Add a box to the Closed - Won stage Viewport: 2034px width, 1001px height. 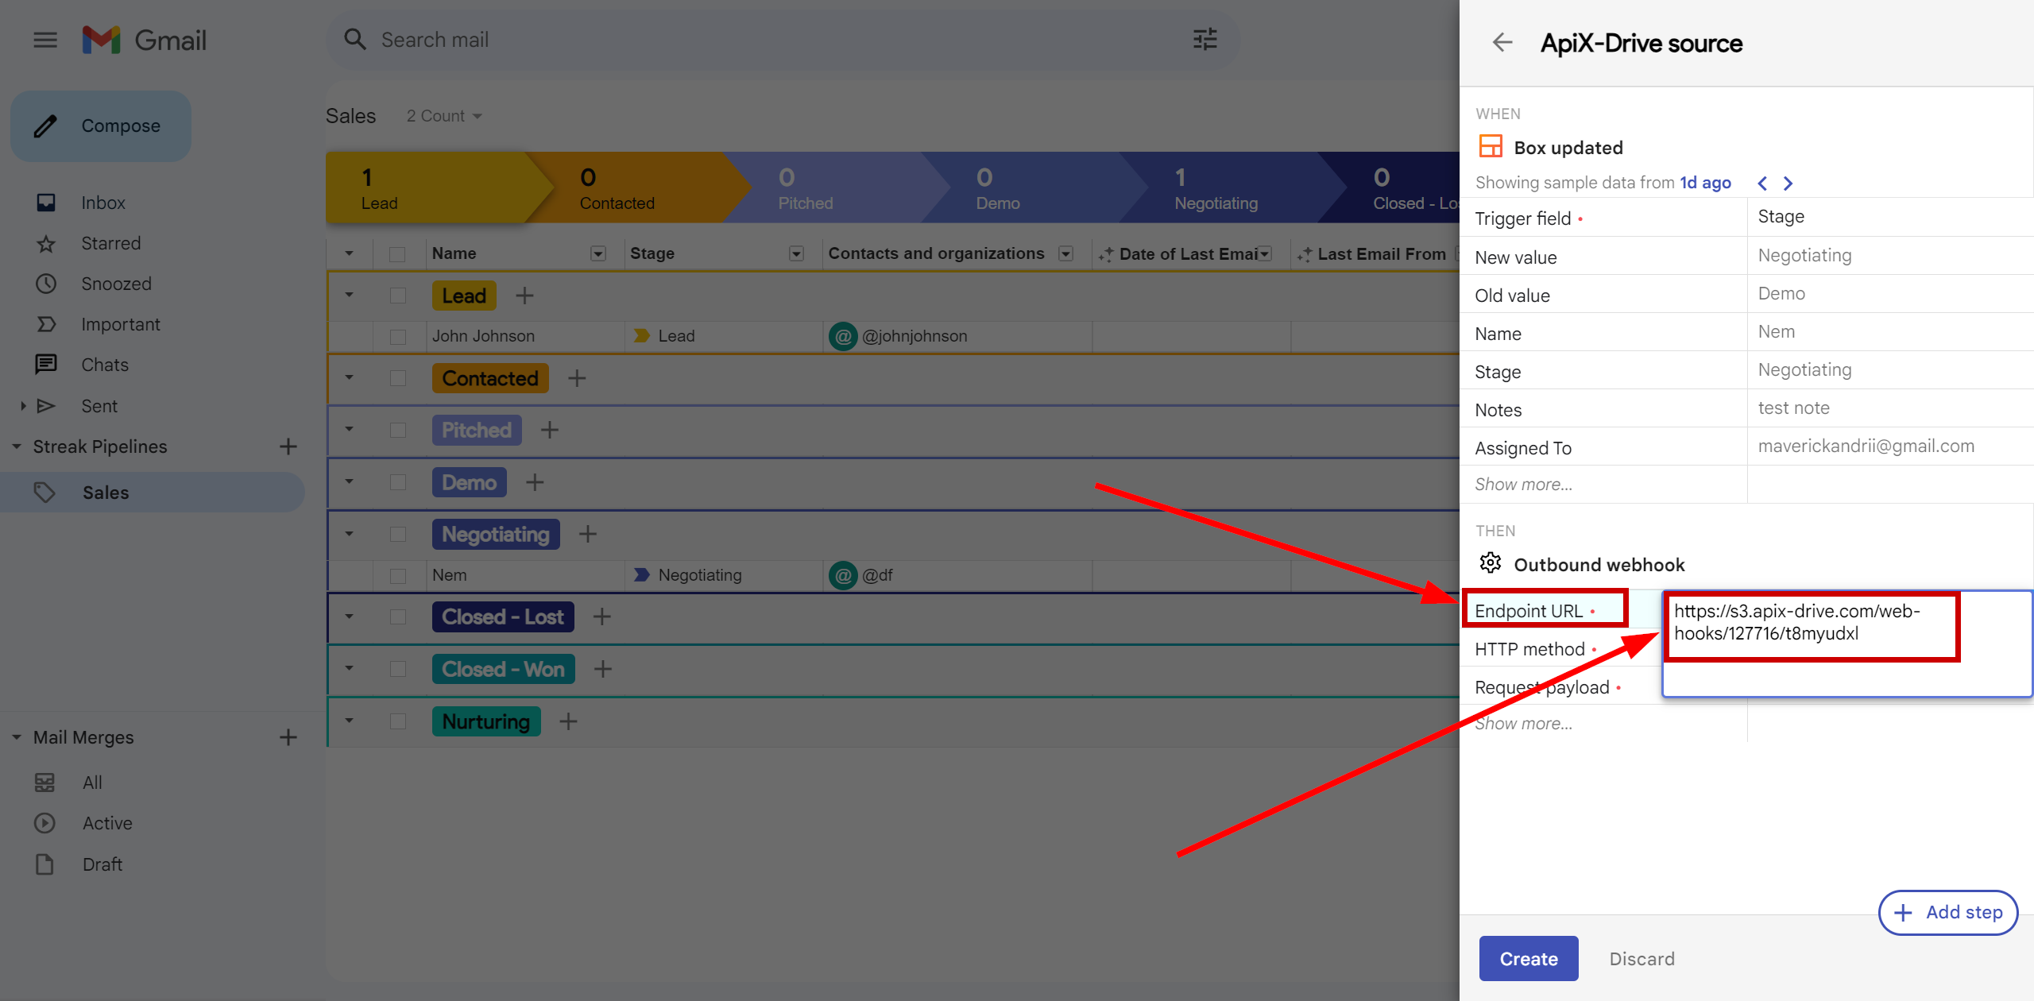[603, 669]
